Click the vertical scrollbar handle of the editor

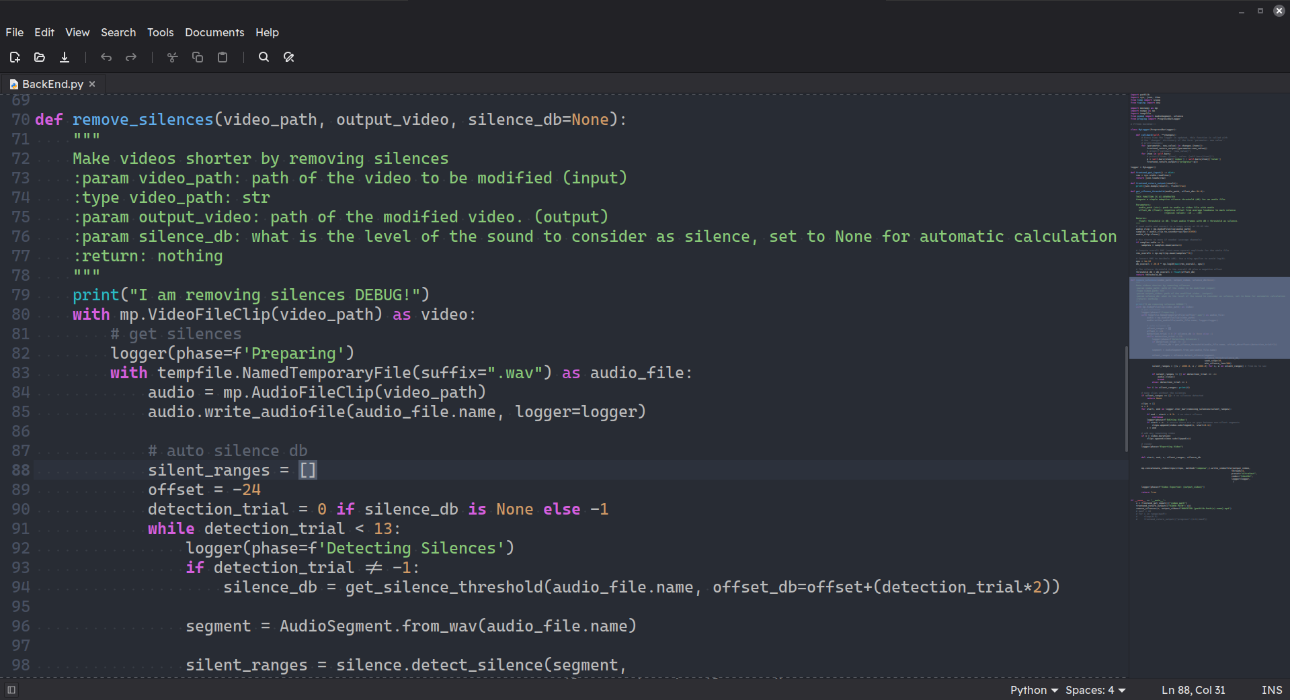point(1126,398)
